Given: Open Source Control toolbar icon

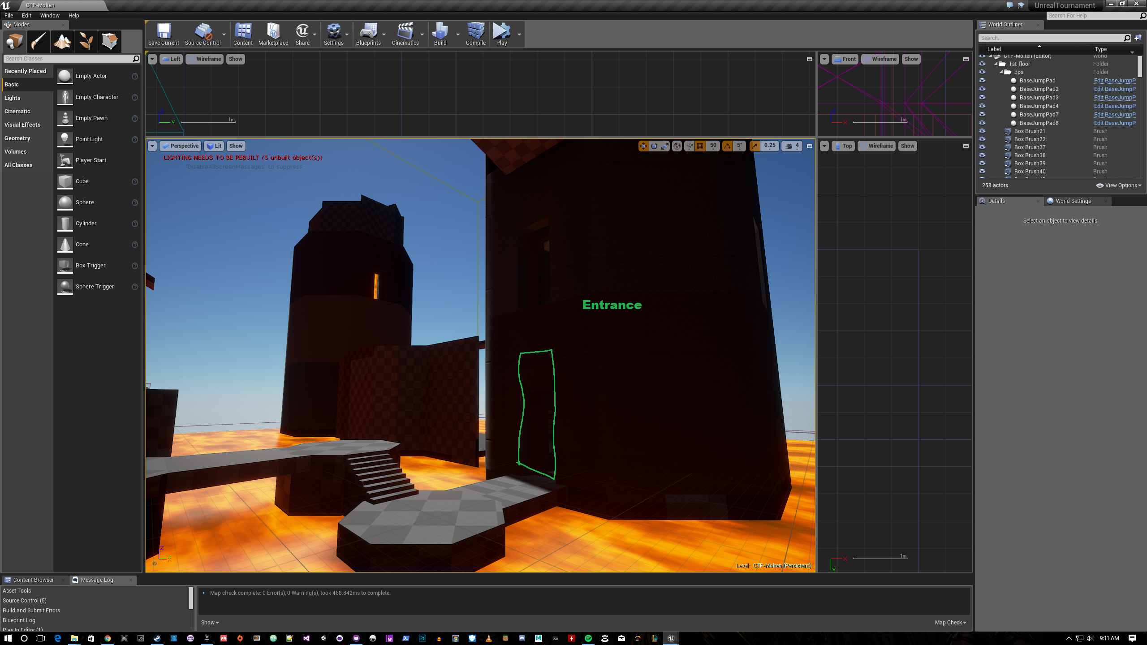Looking at the screenshot, I should click(x=203, y=34).
